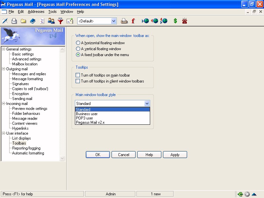This screenshot has height=198, width=264.
Task: Click the document icon left of File menu
Action: tap(4, 12)
